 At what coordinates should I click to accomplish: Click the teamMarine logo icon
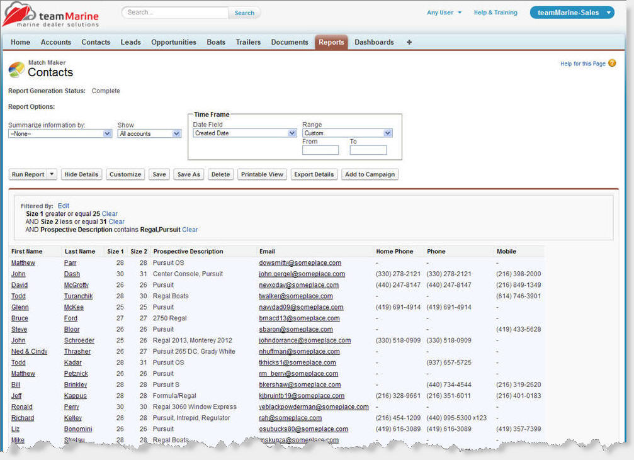(x=17, y=14)
